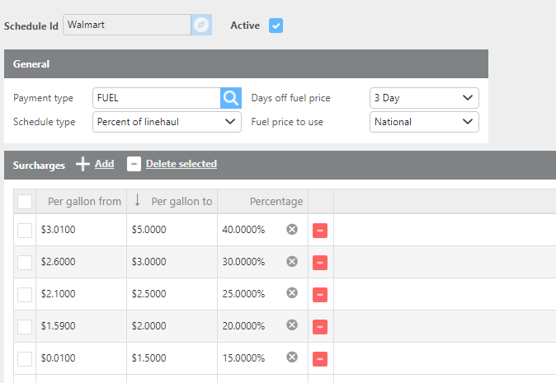
Task: Open the Schedule type dropdown
Action: 167,122
